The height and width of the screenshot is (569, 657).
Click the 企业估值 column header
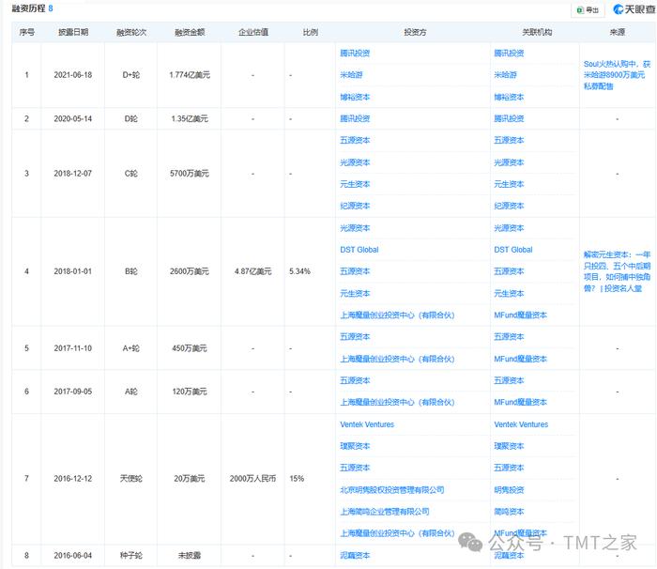pos(253,32)
